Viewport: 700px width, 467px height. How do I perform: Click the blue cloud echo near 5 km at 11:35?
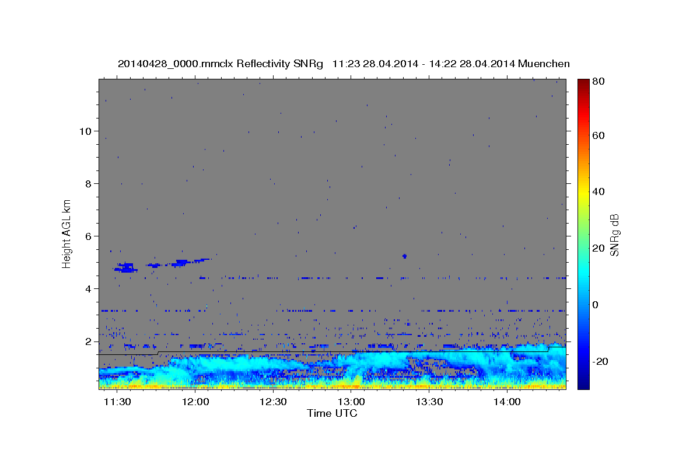click(126, 268)
